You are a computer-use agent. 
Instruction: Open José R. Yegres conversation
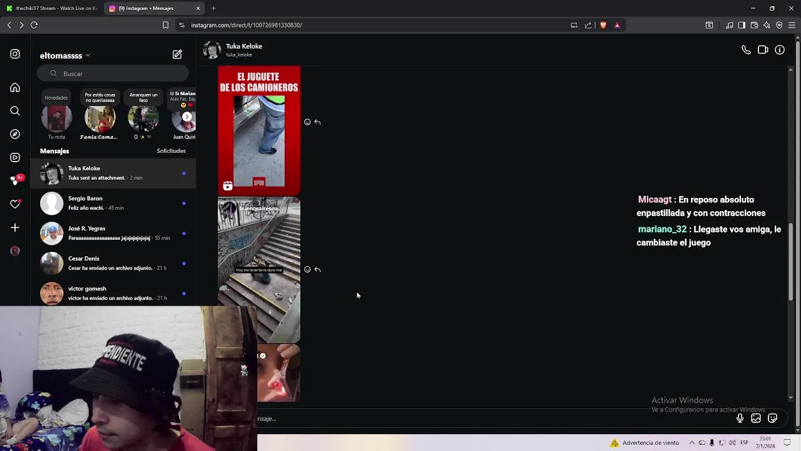(x=113, y=233)
